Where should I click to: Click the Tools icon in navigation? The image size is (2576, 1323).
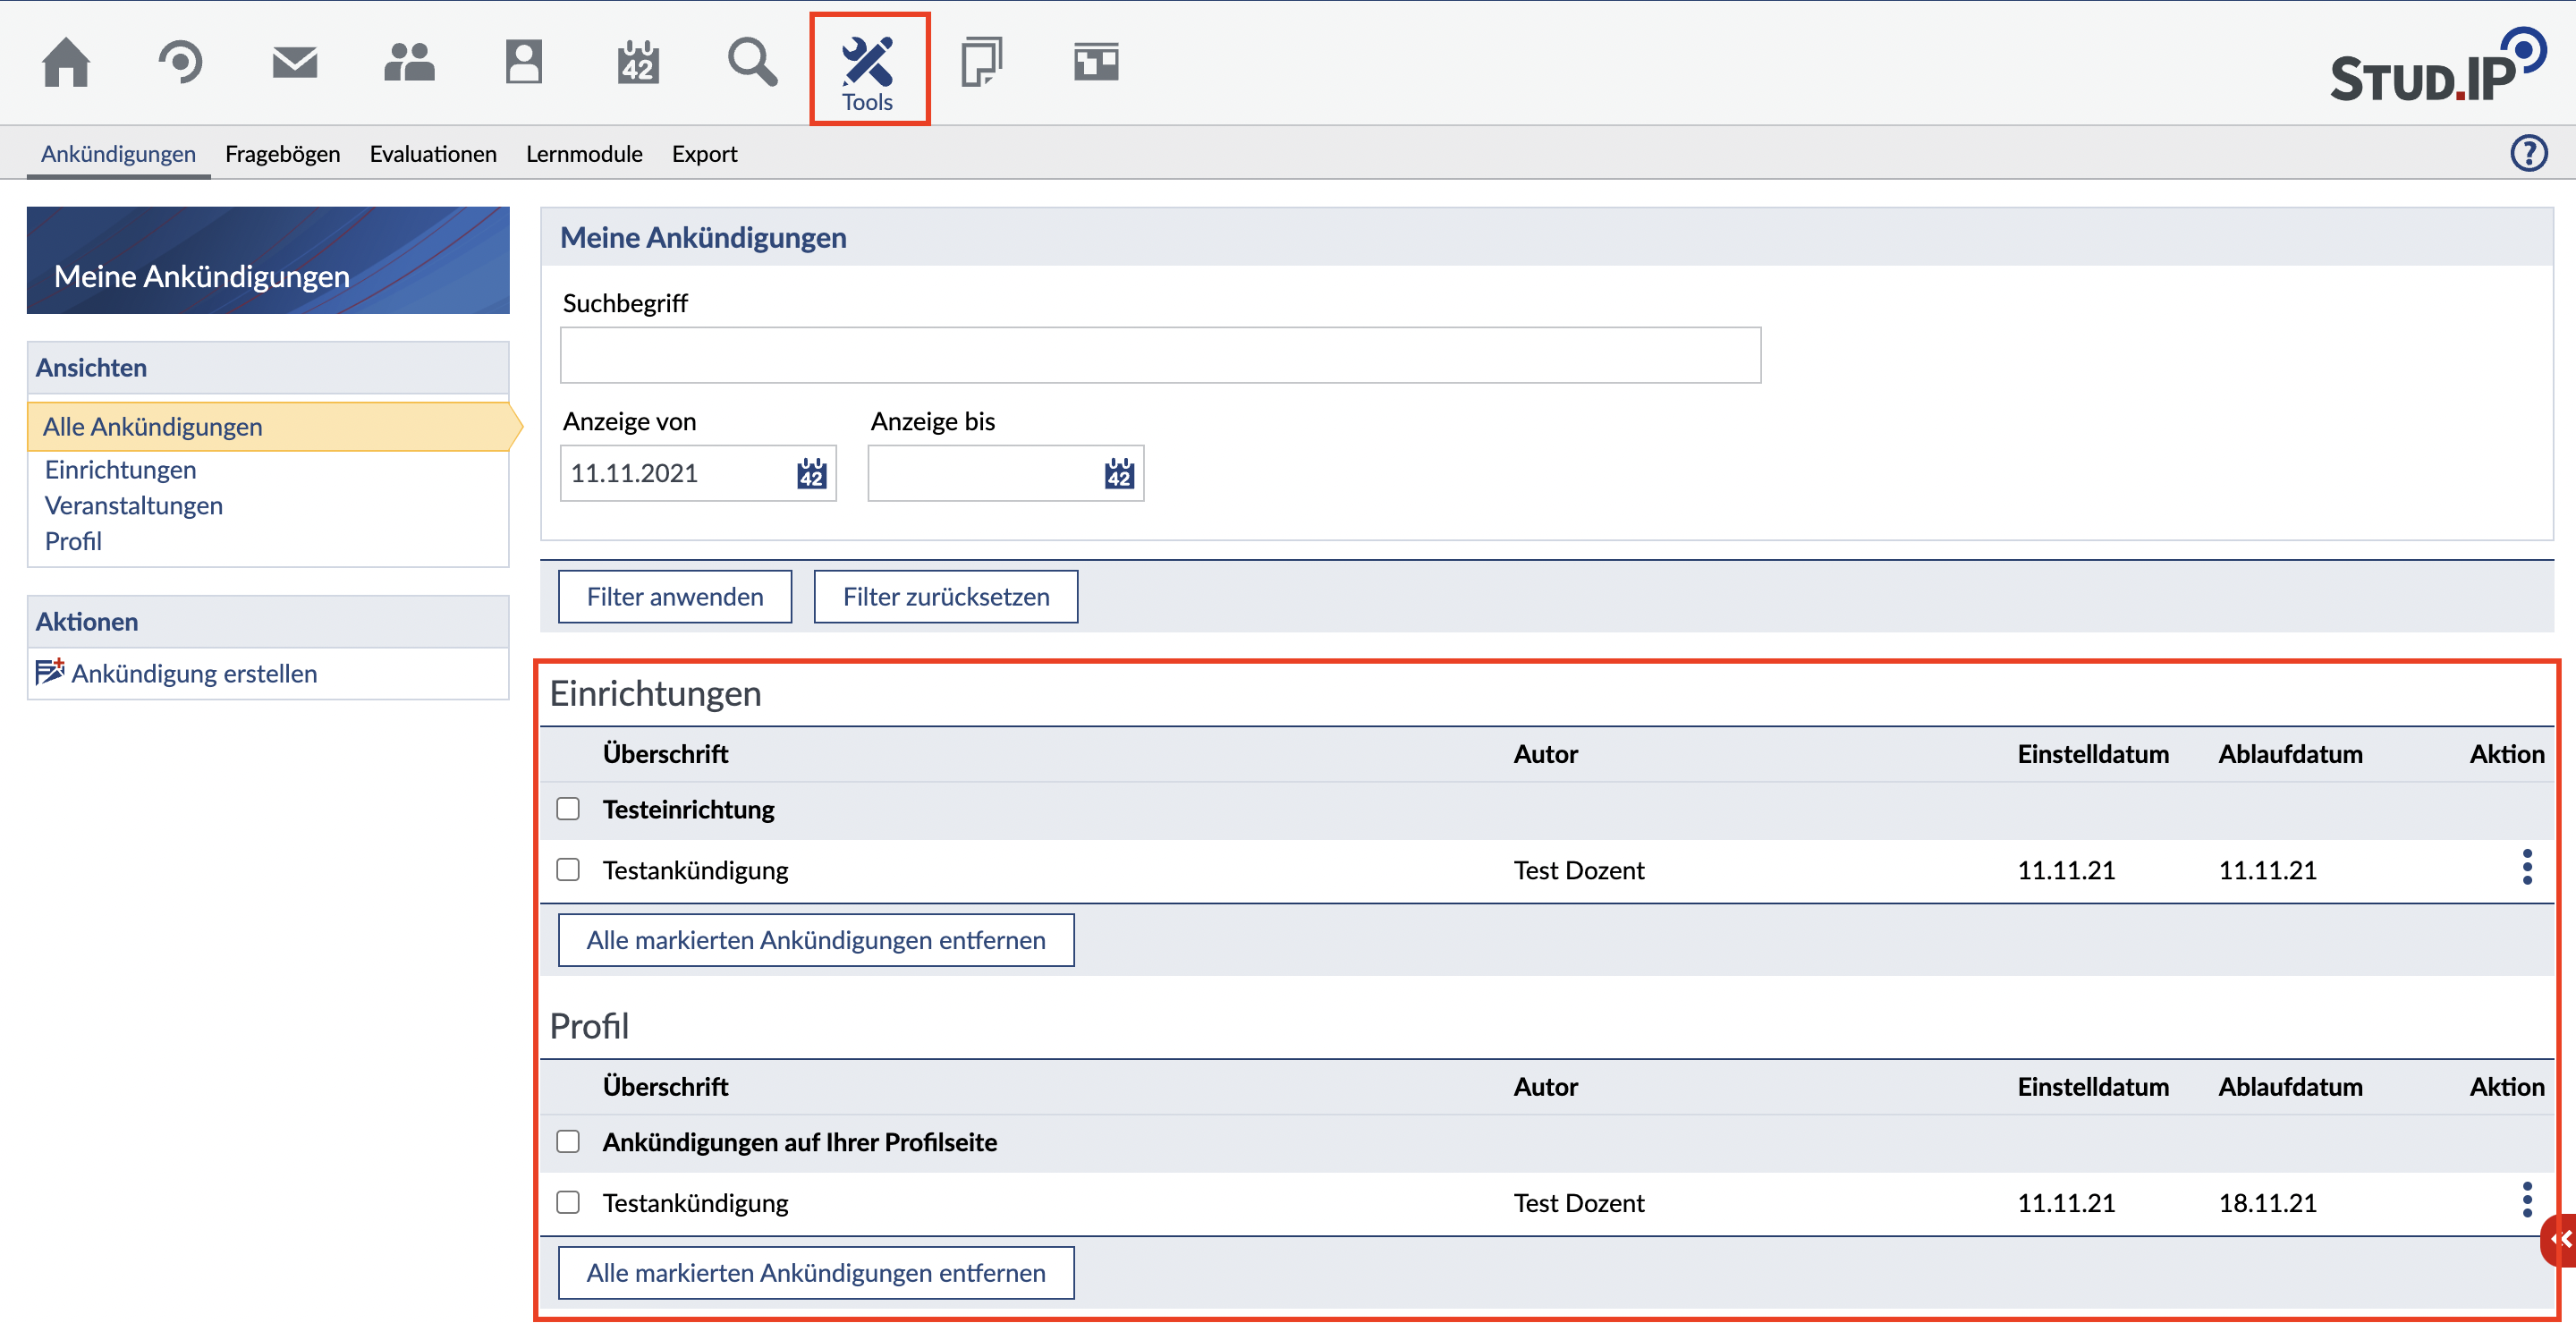[868, 68]
